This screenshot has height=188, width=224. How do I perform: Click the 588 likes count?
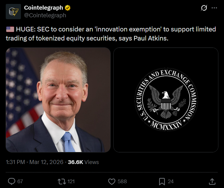[122, 182]
